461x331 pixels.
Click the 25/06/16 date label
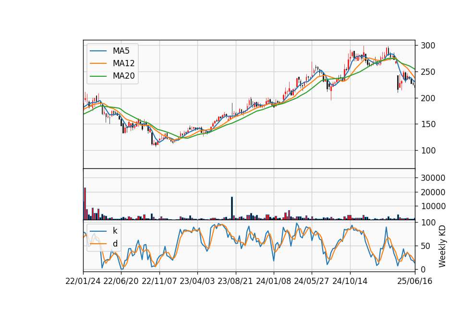tap(415, 282)
